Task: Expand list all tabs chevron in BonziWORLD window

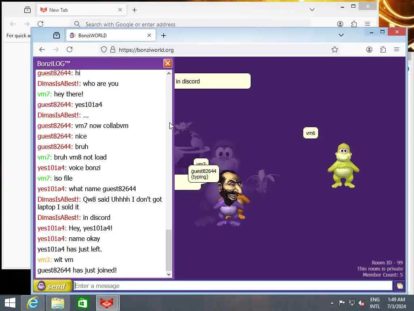Action: pyautogui.click(x=341, y=35)
